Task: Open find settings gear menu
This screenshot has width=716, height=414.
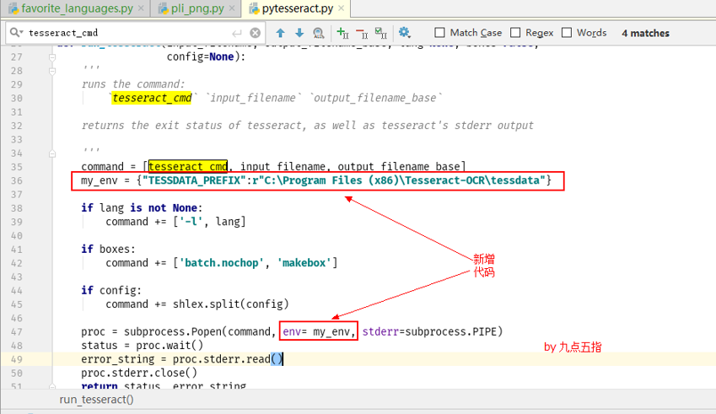Action: tap(404, 33)
